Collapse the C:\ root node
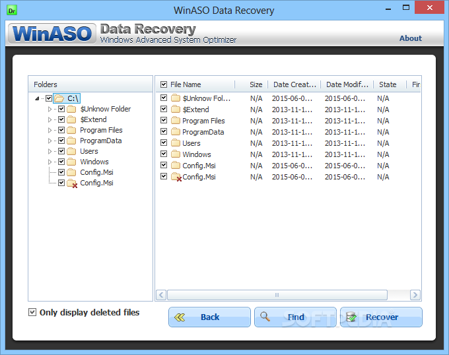The image size is (449, 355). click(x=37, y=99)
